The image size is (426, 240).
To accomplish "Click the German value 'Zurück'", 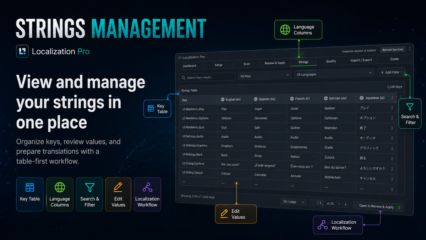I will coord(329,157).
